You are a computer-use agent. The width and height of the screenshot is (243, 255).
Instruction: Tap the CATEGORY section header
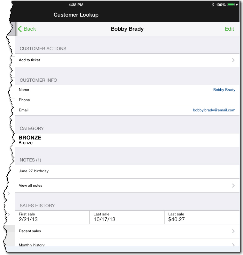tap(32, 129)
